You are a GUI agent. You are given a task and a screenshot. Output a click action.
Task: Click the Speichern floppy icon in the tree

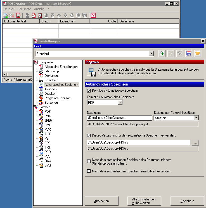pos(41,80)
